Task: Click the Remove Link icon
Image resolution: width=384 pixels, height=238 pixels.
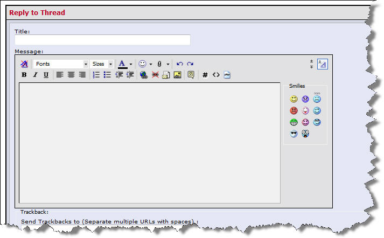Action: pos(155,75)
